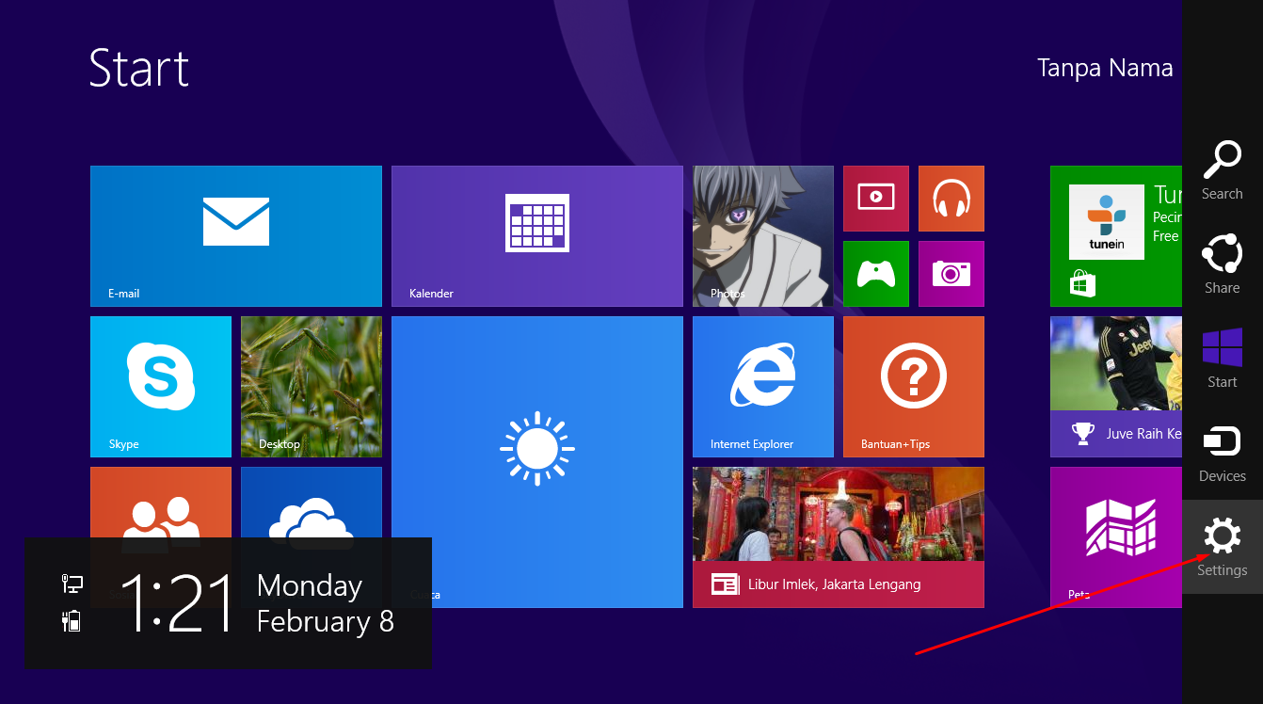
Task: Open the Libur Imlek Jakarta Lengang news tile
Action: 838,536
